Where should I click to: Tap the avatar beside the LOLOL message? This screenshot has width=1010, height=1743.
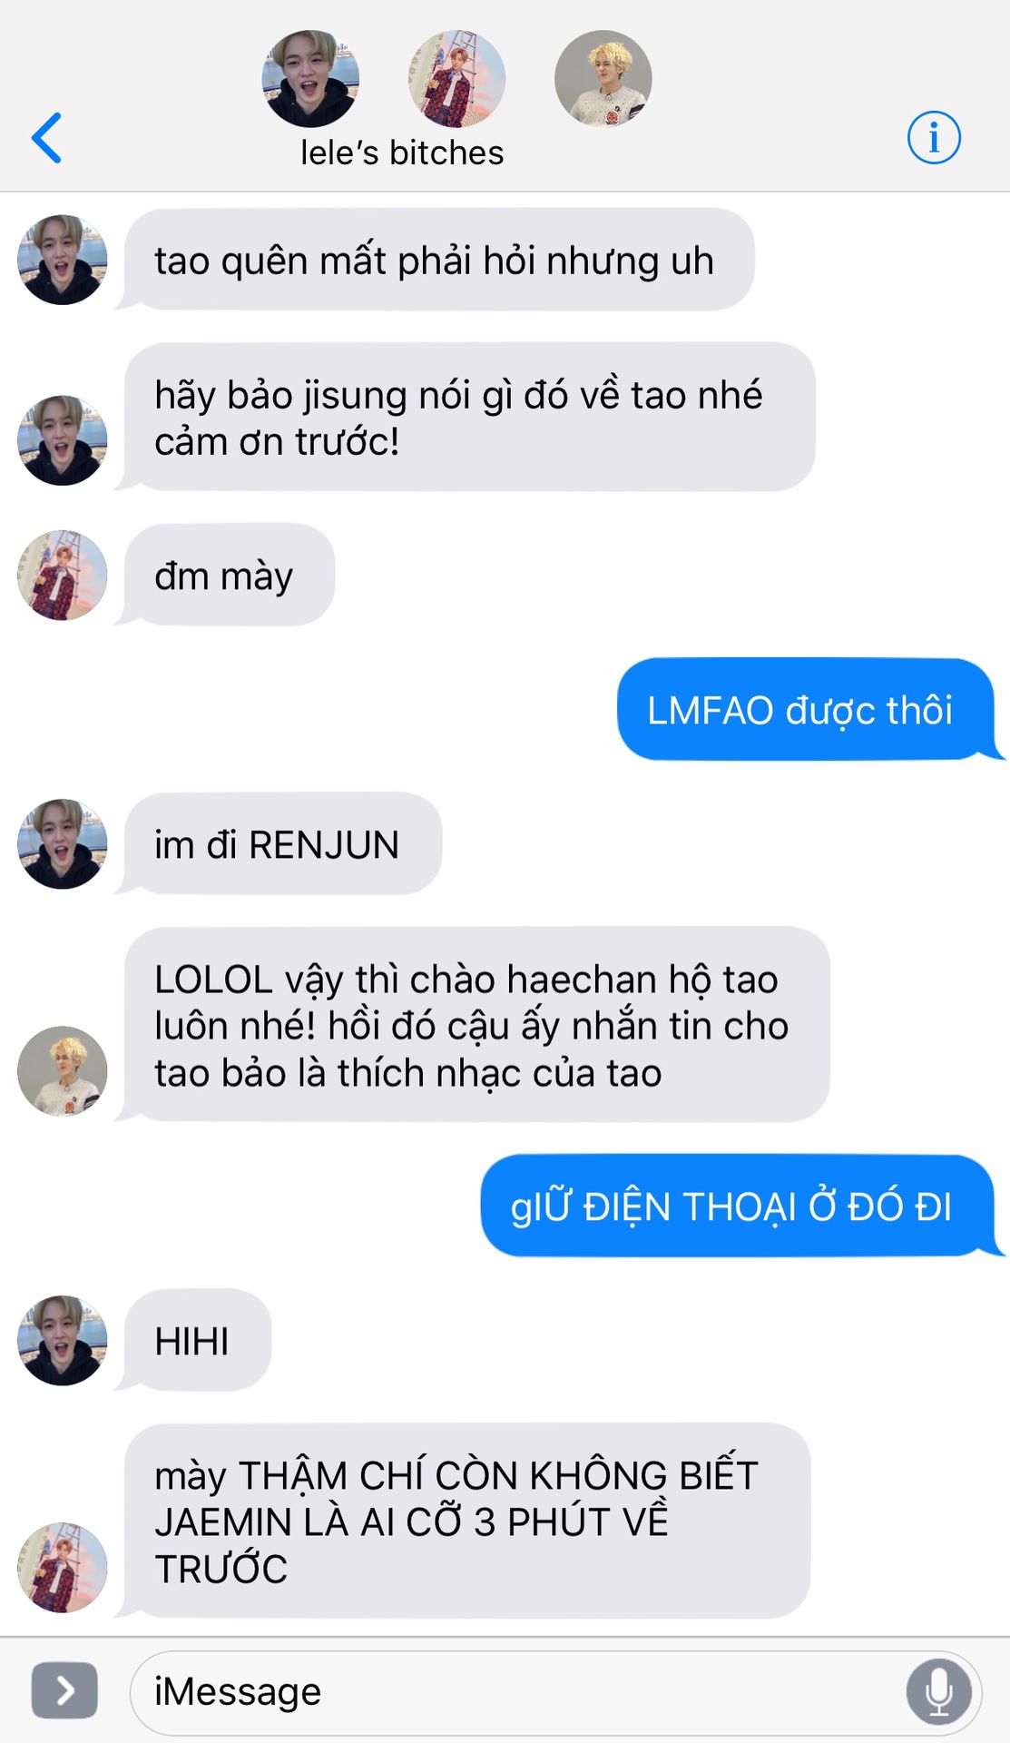point(63,1071)
